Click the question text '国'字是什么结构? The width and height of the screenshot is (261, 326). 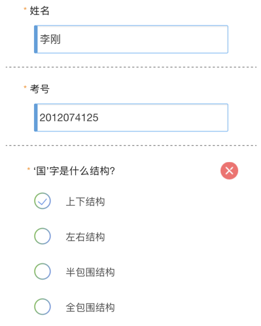pyautogui.click(x=74, y=171)
